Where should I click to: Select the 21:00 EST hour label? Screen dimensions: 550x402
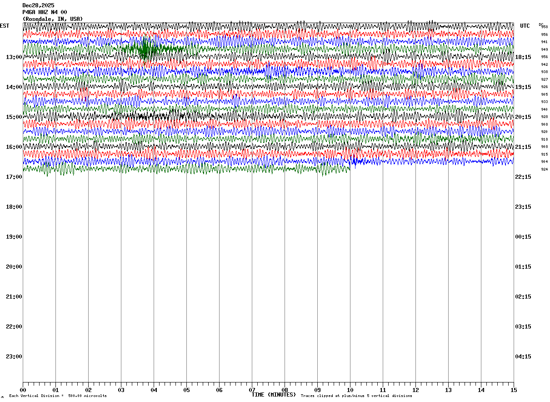pyautogui.click(x=14, y=297)
